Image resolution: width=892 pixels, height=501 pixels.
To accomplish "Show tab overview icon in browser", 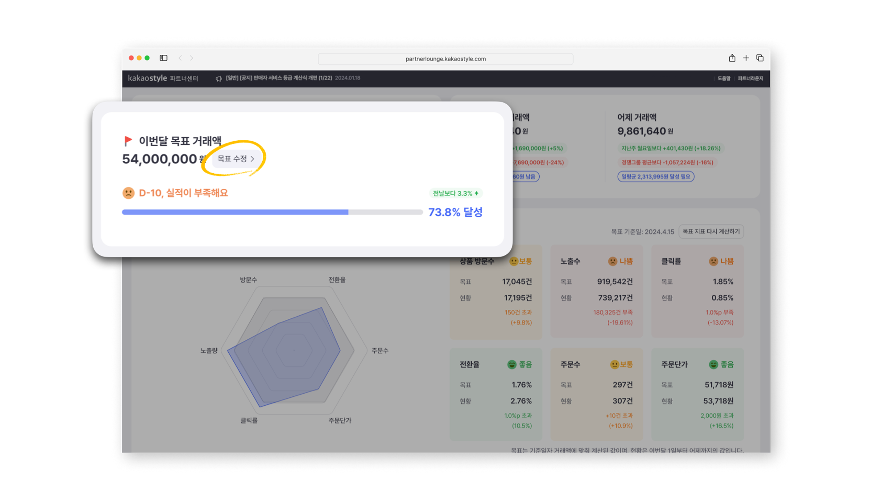I will 760,58.
